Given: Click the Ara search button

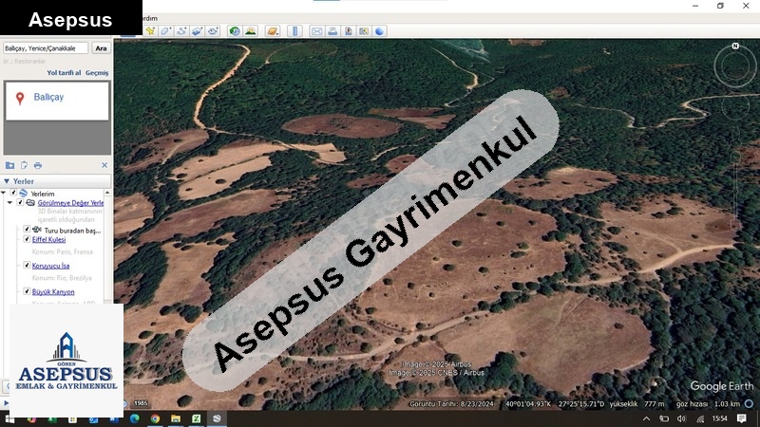Looking at the screenshot, I should coord(101,48).
